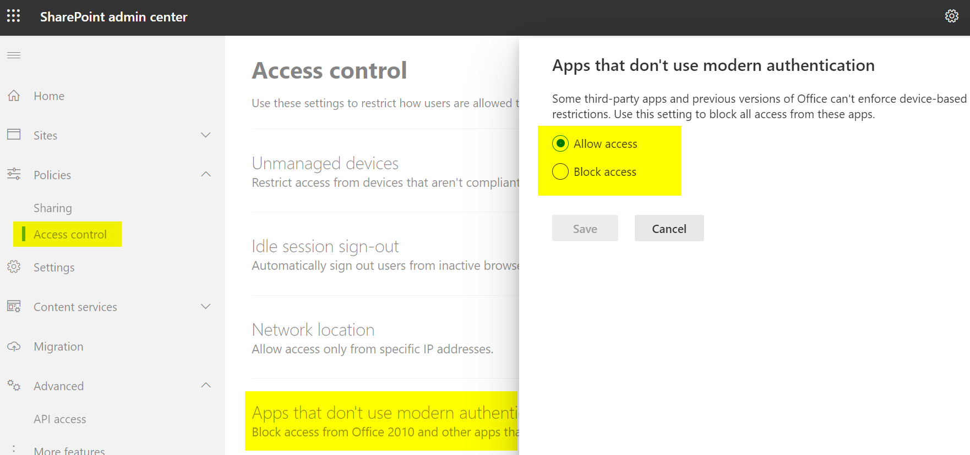Open the Unmanaged devices setting
Viewport: 970px width, 455px height.
pyautogui.click(x=325, y=163)
